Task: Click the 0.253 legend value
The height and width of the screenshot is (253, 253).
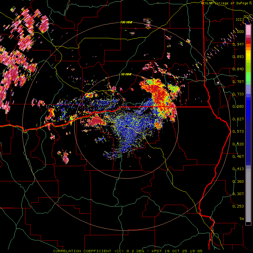Action: [x=238, y=206]
